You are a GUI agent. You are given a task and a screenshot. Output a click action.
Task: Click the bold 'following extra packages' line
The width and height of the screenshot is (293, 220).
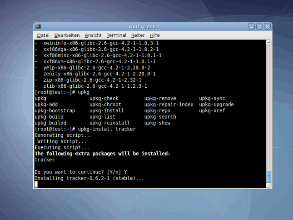[102, 154]
